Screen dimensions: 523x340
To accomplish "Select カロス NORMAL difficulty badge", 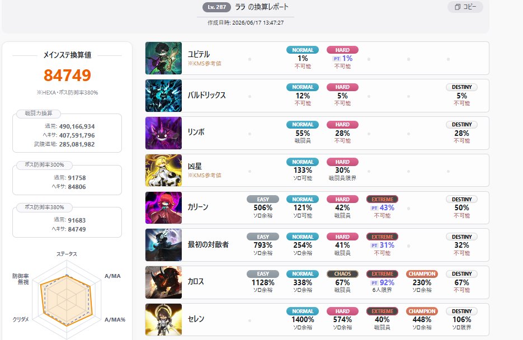I will 303,273.
